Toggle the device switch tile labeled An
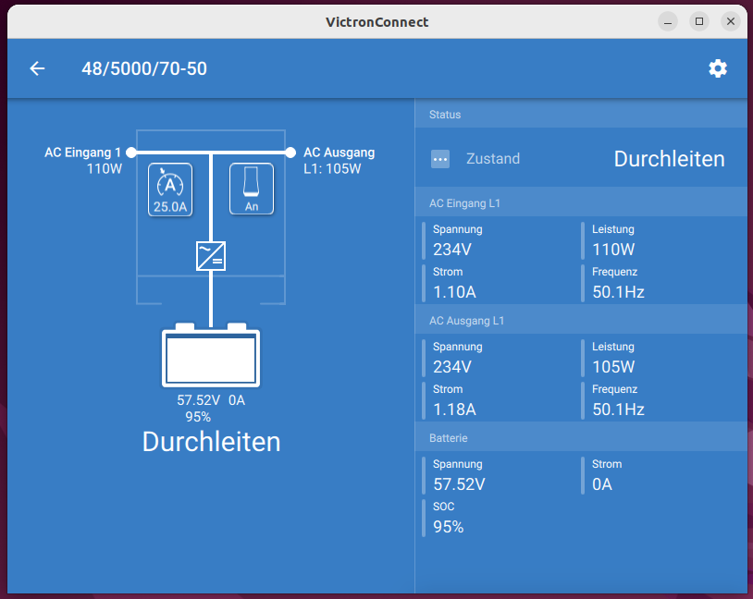Screen dimensions: 753x599 pyautogui.click(x=252, y=189)
